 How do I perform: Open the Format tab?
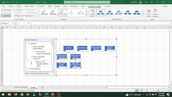(107, 6)
